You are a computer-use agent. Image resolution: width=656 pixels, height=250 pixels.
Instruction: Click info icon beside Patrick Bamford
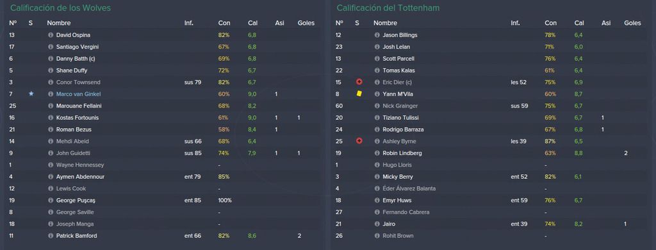pos(51,236)
